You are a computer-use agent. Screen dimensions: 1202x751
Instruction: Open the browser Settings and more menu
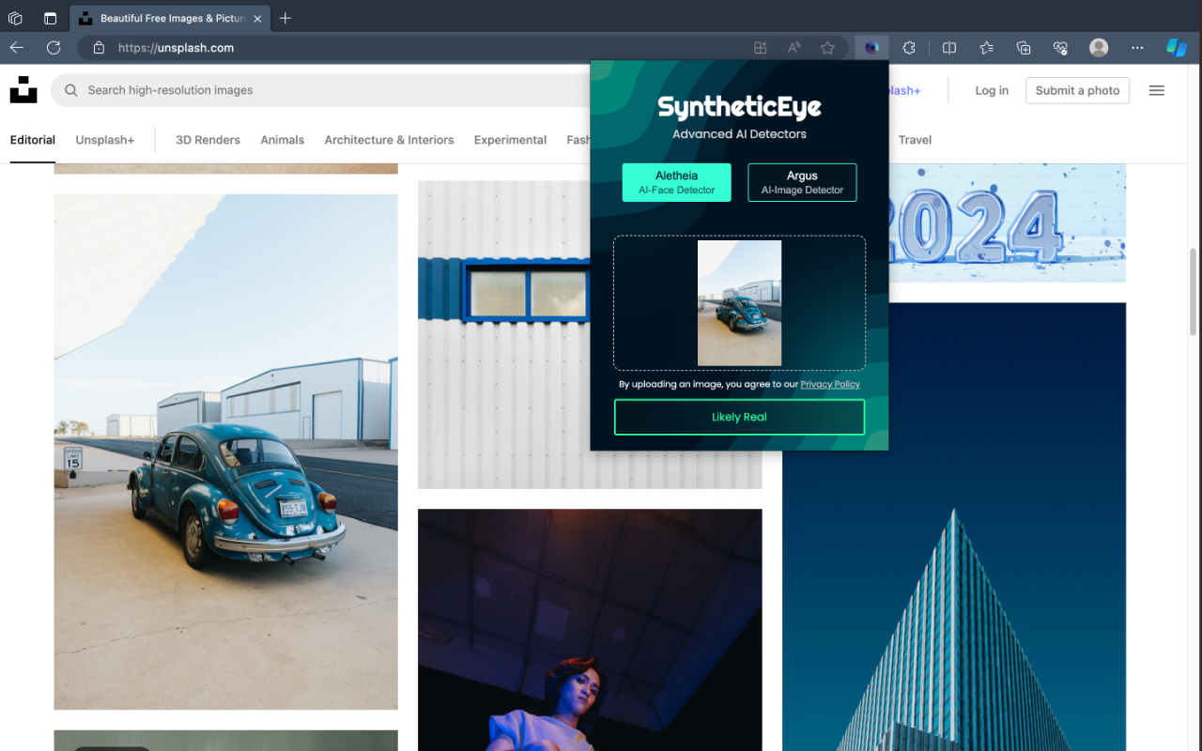pos(1137,48)
